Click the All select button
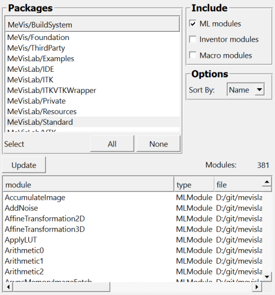Image resolution: width=275 pixels, height=295 pixels. click(x=112, y=144)
